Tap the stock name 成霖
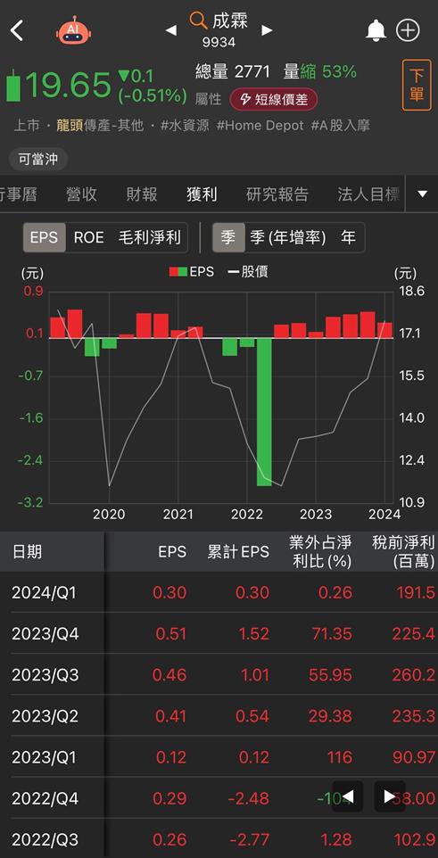Screen dimensions: 438x858 pos(230,21)
